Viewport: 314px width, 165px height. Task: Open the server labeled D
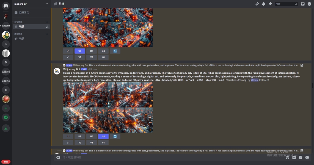6,62
